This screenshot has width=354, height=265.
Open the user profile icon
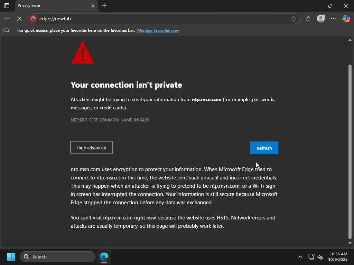321,19
